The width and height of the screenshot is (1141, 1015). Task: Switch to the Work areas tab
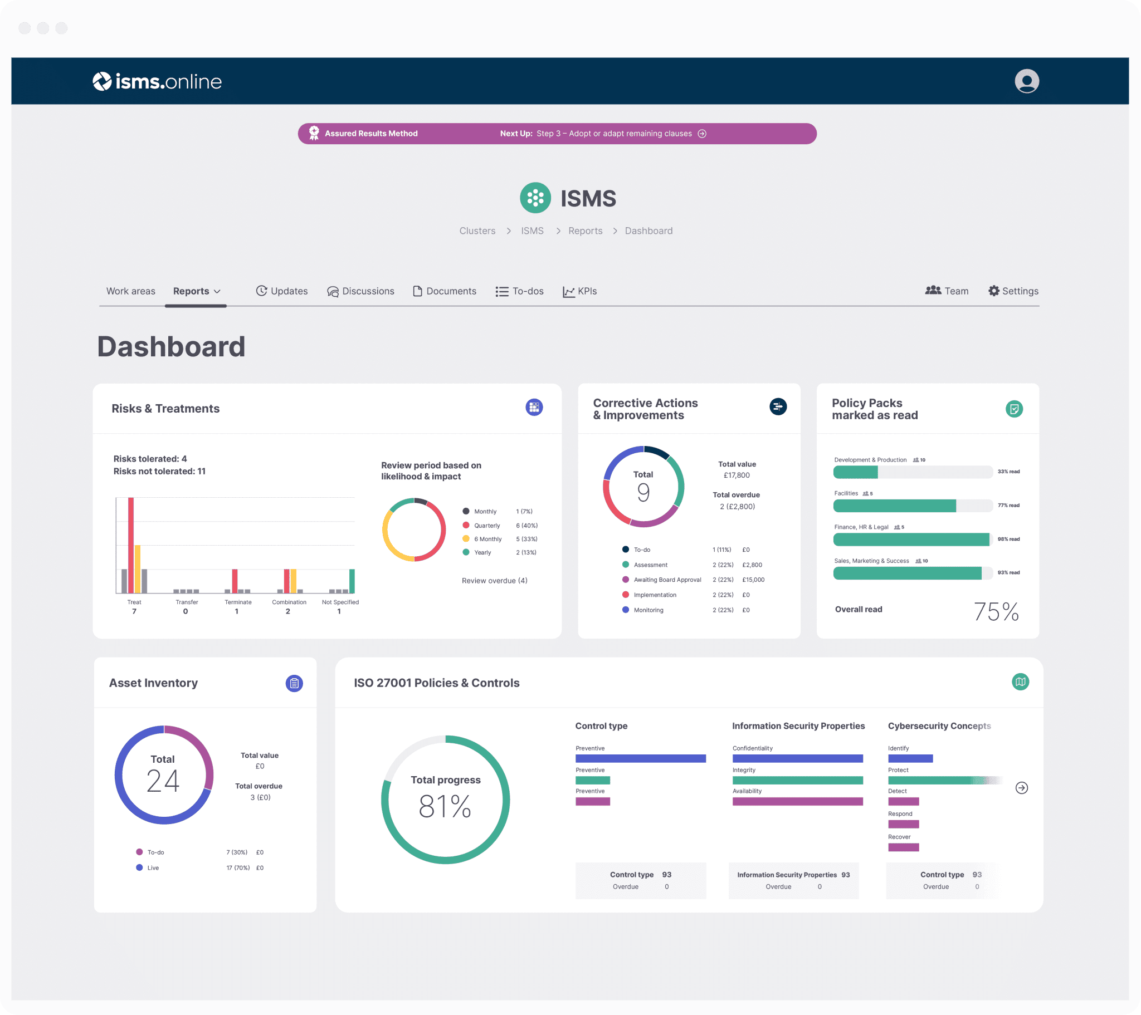click(130, 291)
